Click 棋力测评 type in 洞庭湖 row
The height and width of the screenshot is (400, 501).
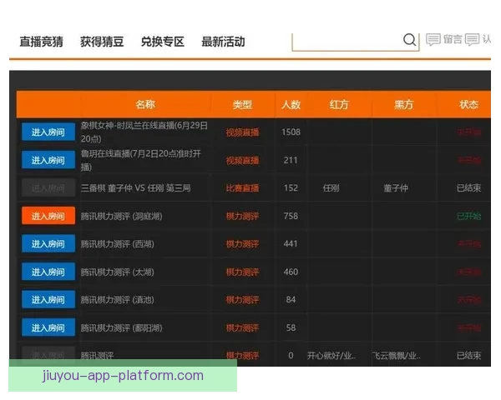[242, 217]
